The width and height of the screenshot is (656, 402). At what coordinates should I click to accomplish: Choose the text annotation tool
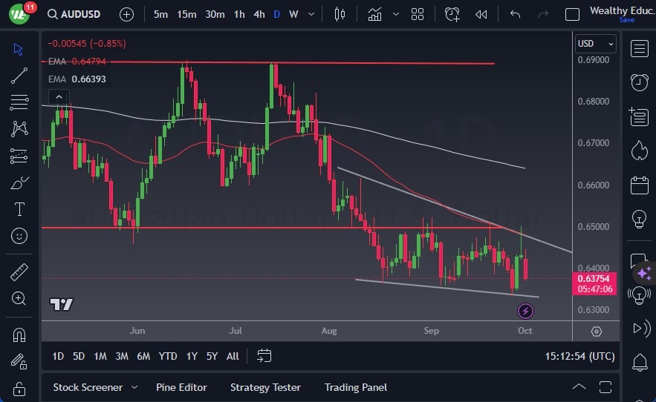click(x=19, y=209)
